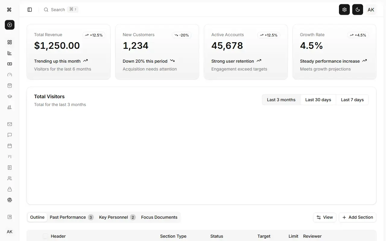
Task: Open the fingerprint authentication sidebar icon
Action: 10,200
